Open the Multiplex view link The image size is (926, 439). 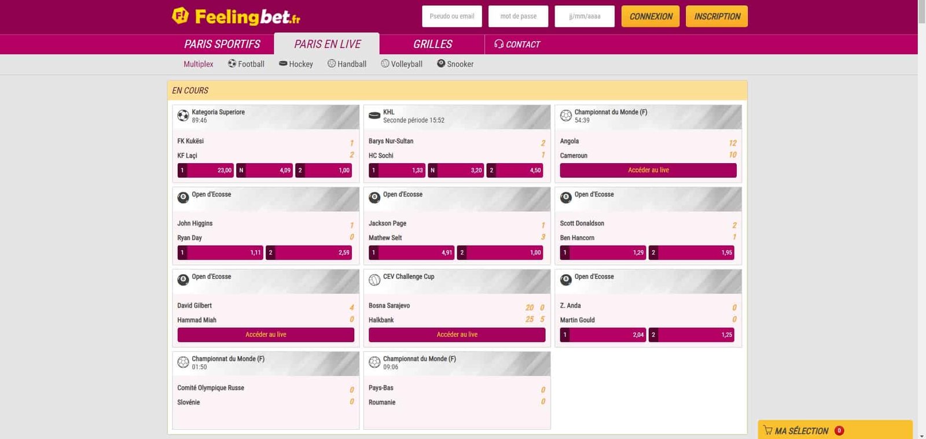tap(198, 64)
